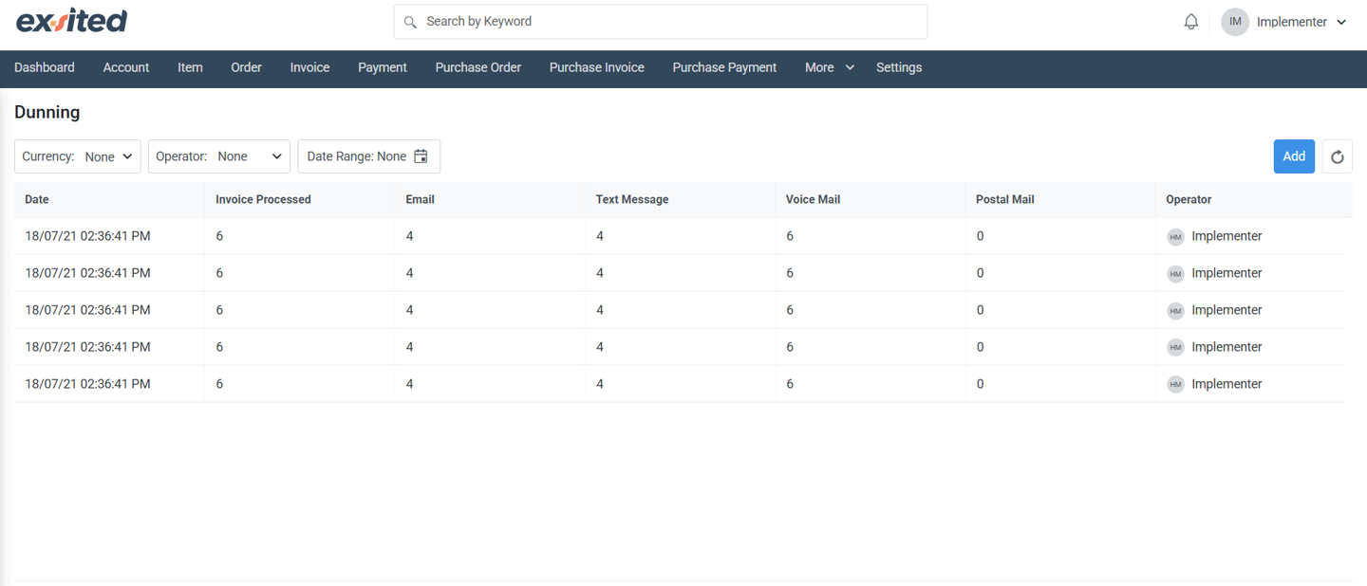Refresh the Dunning list
The width and height of the screenshot is (1367, 586).
tap(1338, 156)
